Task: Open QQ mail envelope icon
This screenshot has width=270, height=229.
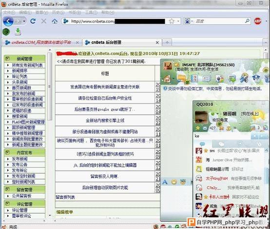Action: point(205,128)
